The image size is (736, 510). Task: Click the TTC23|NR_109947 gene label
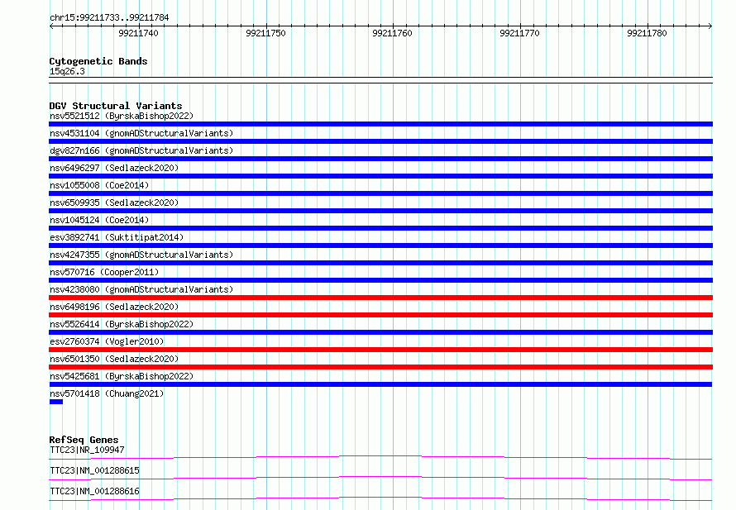pyautogui.click(x=87, y=450)
